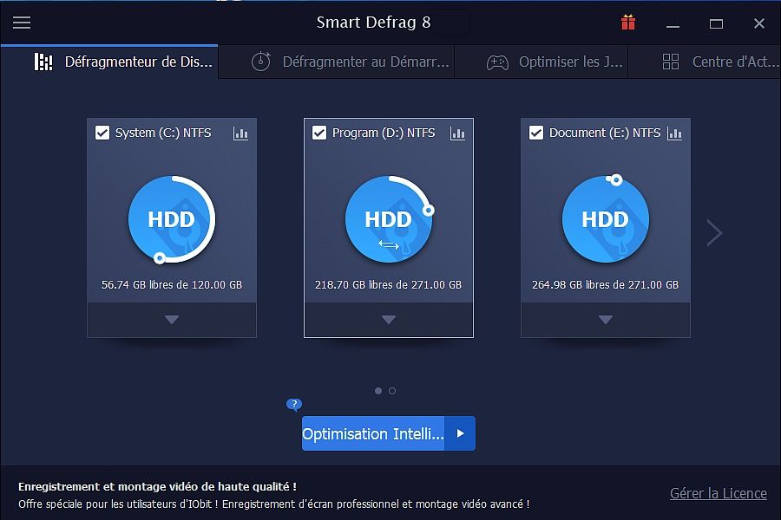Uncheck the Document (E:) NTFS drive
Image resolution: width=781 pixels, height=520 pixels.
coord(535,133)
